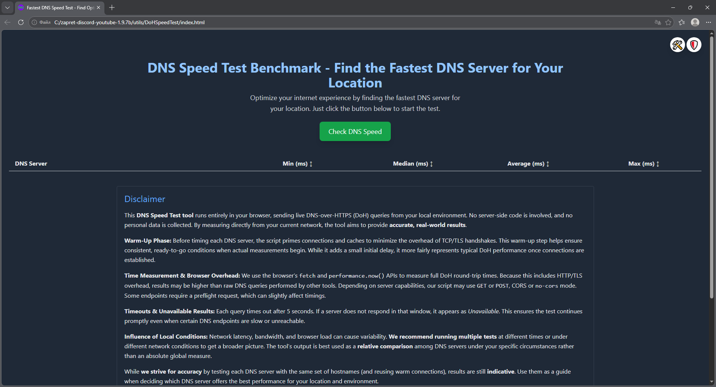Click the hammer and wrench tools icon
The width and height of the screenshot is (716, 387).
click(677, 45)
